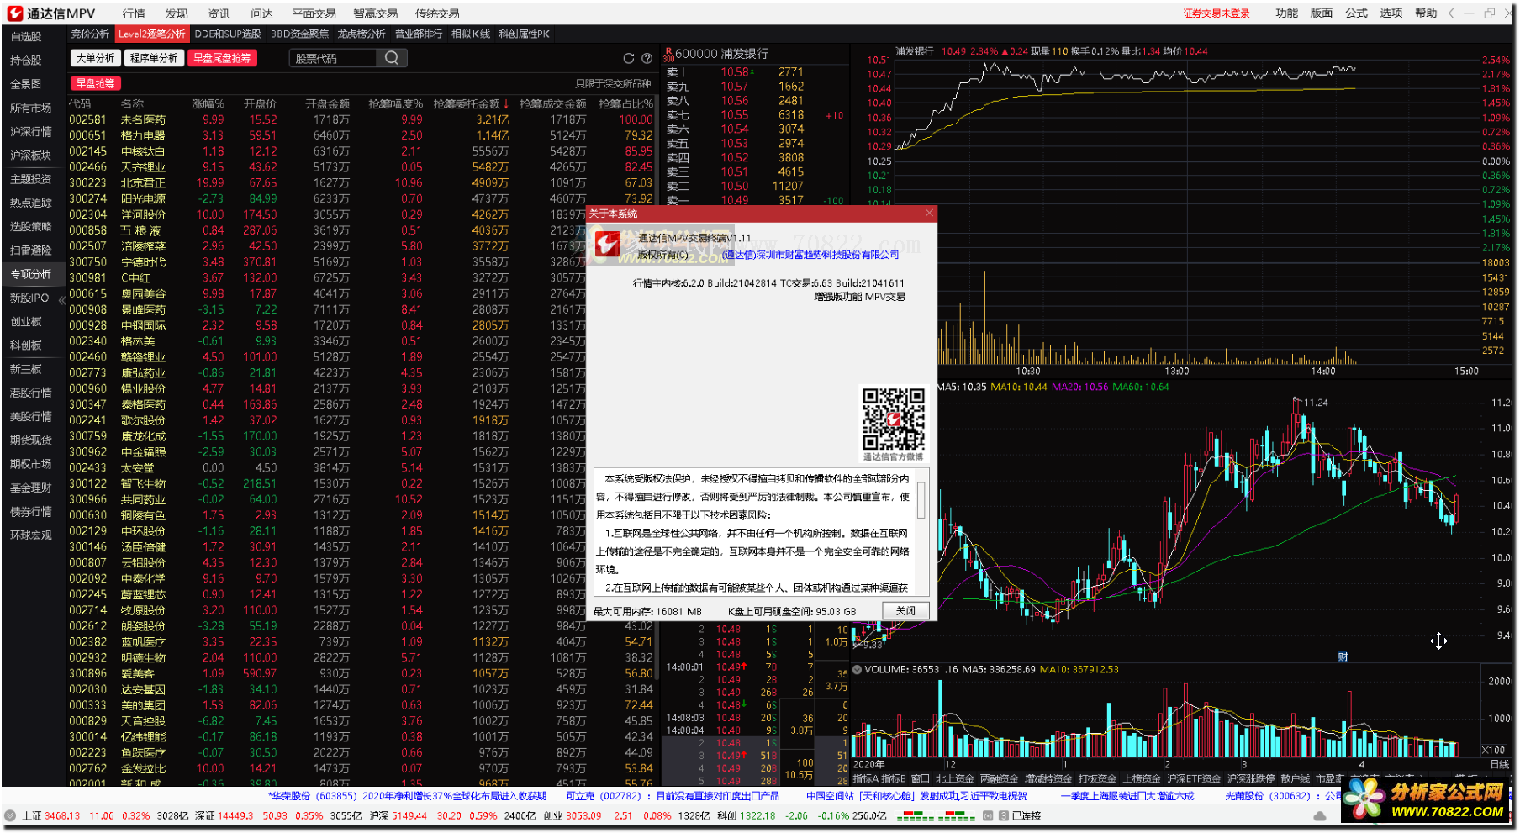1520x833 pixels.
Task: Select the 两融资金 indicator tab
Action: coord(999,779)
